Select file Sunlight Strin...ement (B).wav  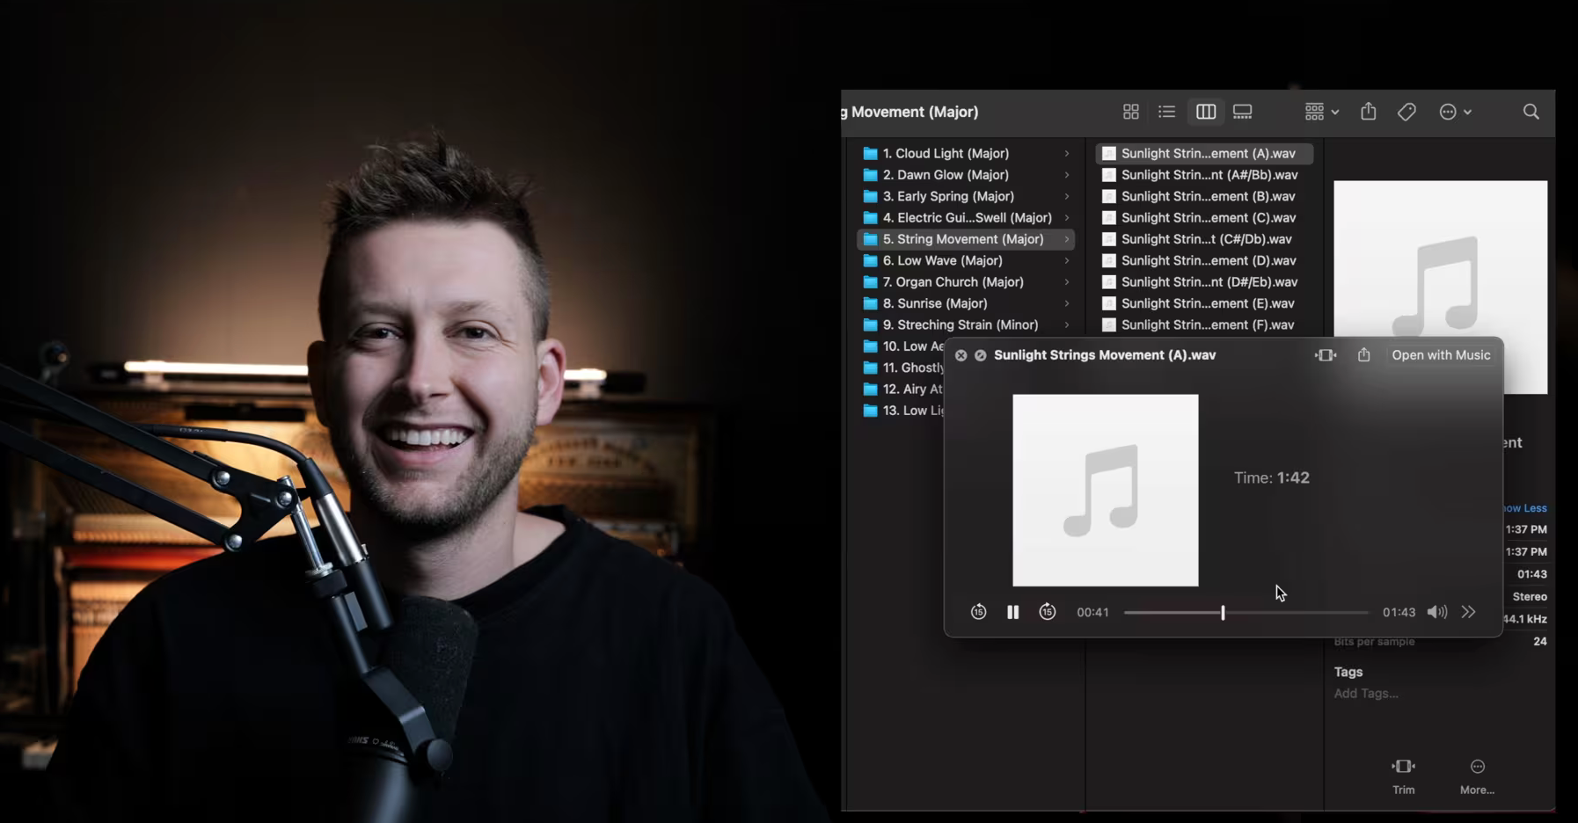[1204, 196]
